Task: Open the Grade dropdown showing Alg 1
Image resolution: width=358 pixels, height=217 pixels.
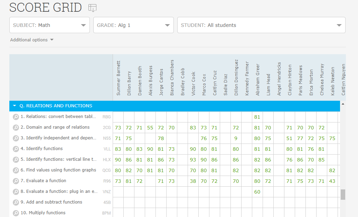Action: [133, 25]
